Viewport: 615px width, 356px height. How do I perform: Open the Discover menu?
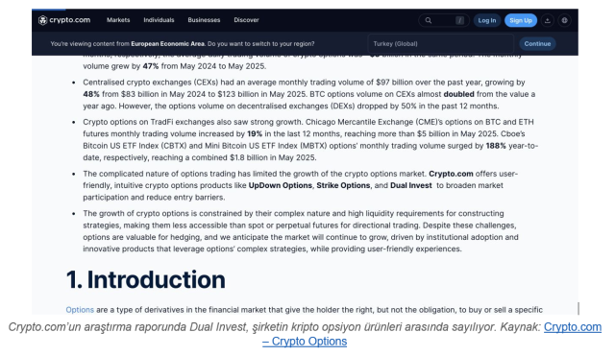pyautogui.click(x=246, y=20)
